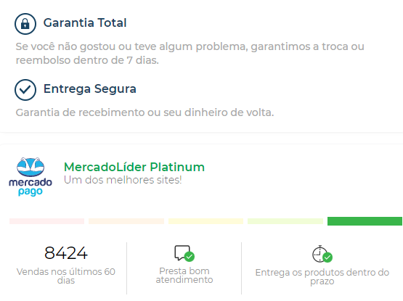The image size is (403, 301).
Task: Click the pale yellow reputation bar segment
Action: 205,221
